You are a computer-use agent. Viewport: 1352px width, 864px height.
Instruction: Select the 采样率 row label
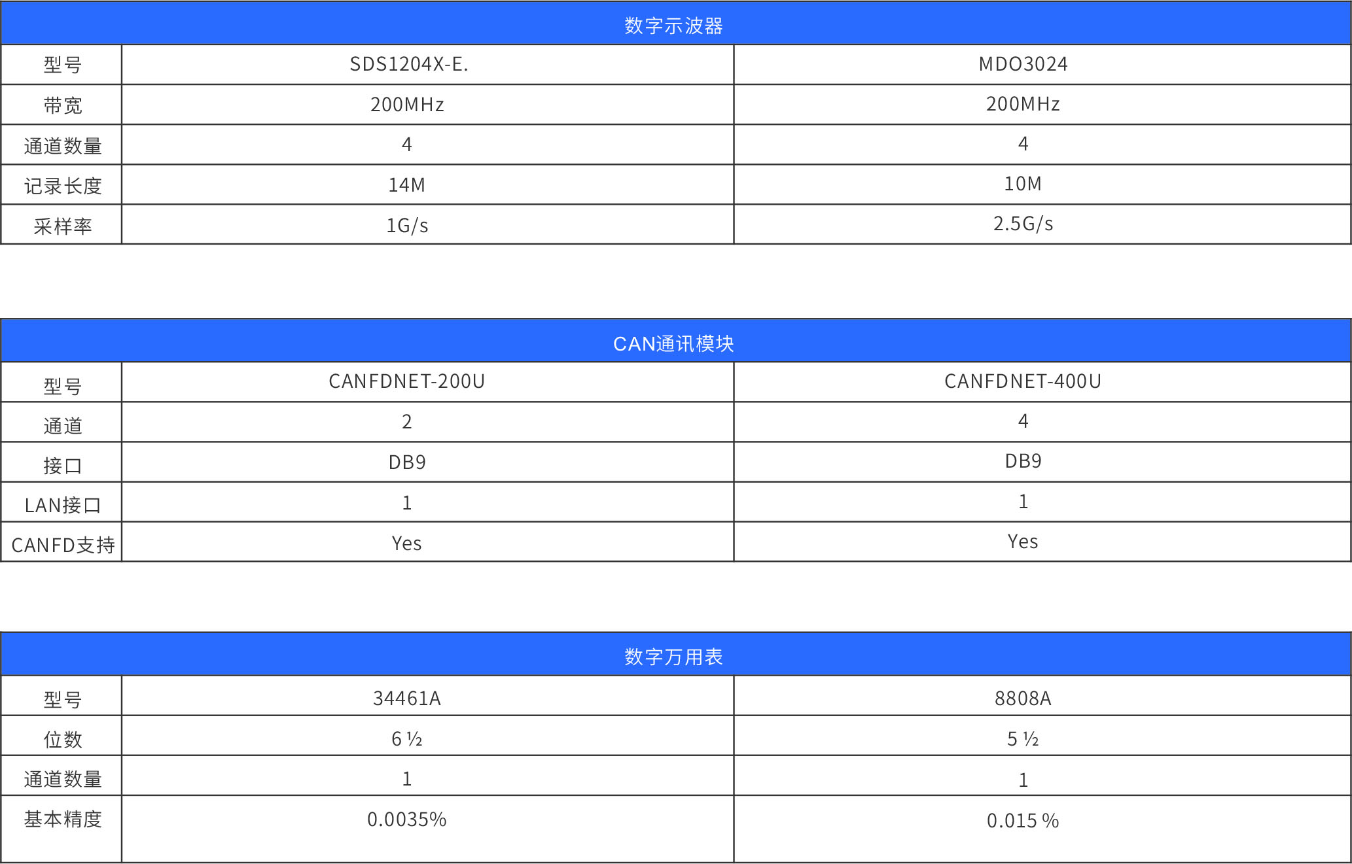(62, 226)
